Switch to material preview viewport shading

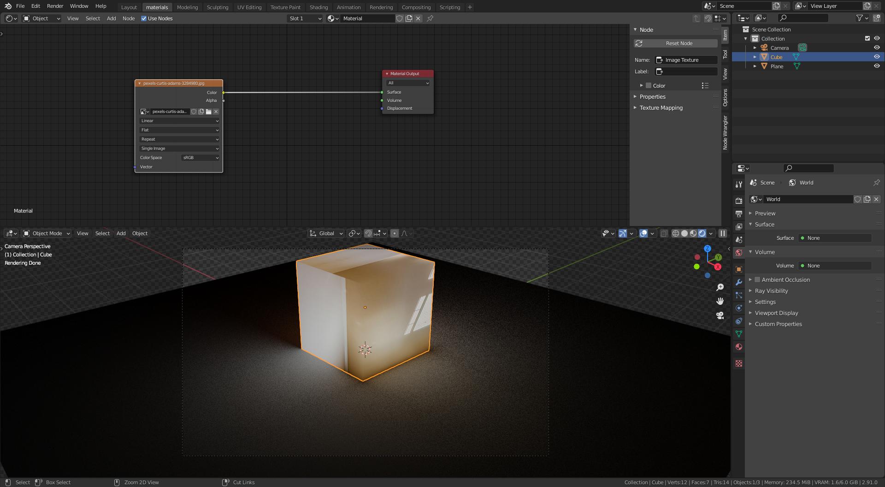click(693, 233)
